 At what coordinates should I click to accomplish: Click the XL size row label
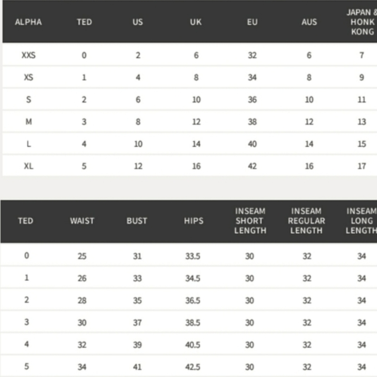(29, 166)
